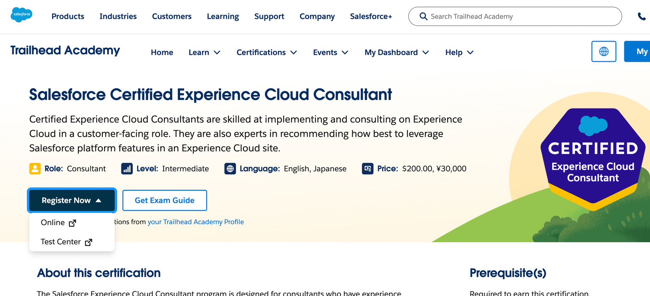Open your Trailhead Academy Profile link

click(x=195, y=222)
